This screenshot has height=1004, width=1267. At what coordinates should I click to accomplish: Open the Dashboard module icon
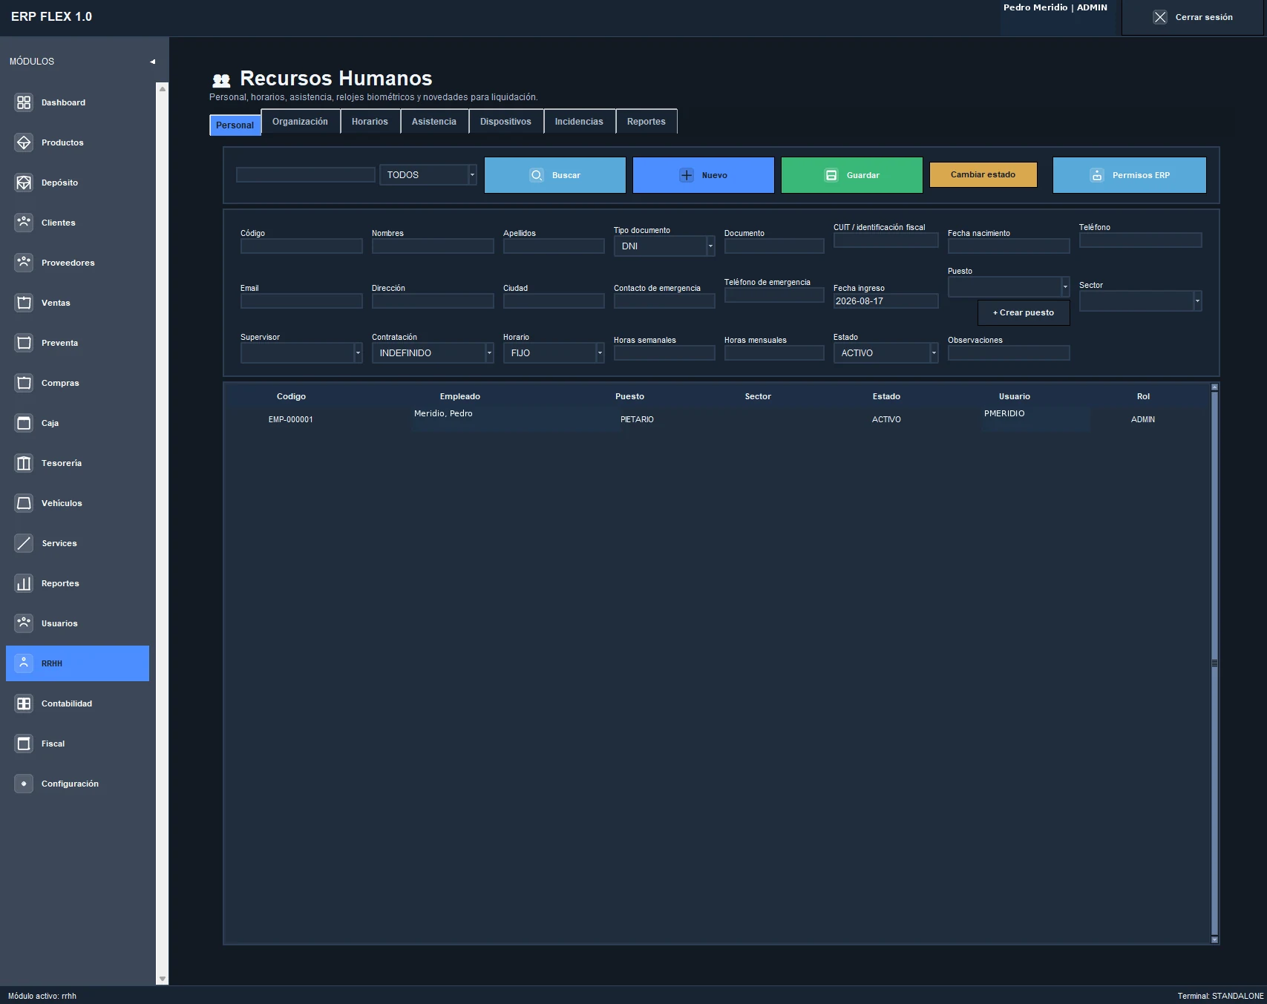click(x=24, y=102)
